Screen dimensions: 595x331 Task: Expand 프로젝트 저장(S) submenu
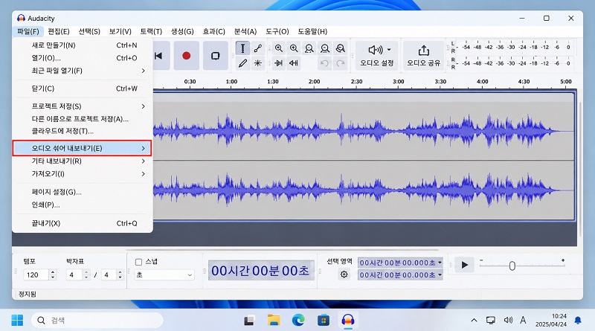pyautogui.click(x=83, y=106)
